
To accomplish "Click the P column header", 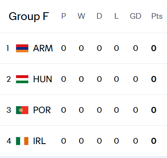I will pos(63,16).
